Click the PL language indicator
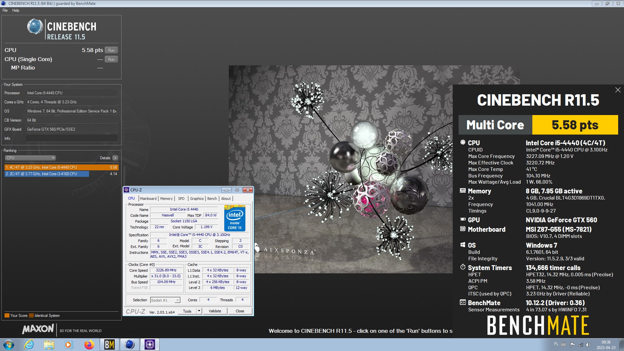This screenshot has height=351, width=624. pos(556,344)
